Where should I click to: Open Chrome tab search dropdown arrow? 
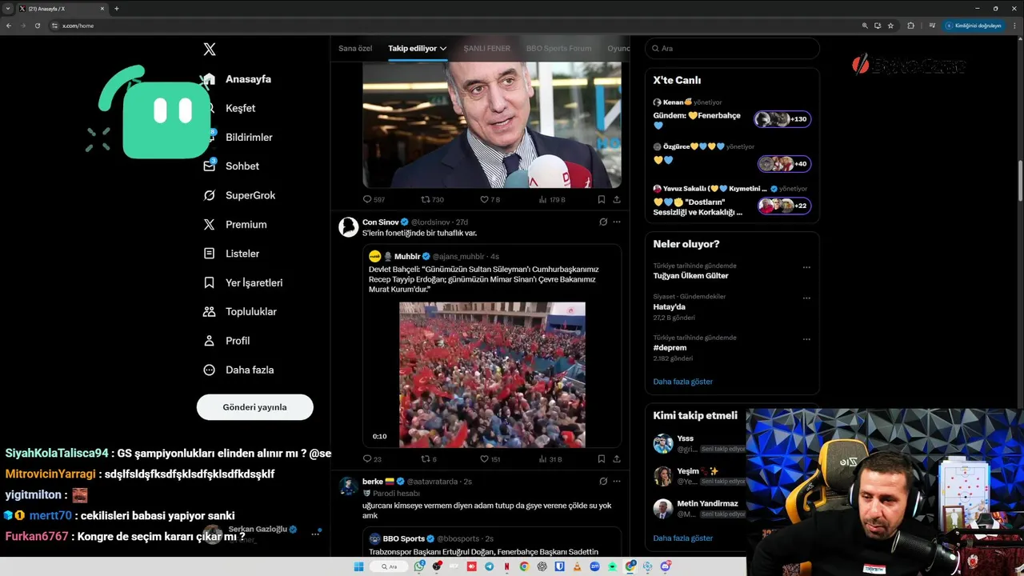8,8
